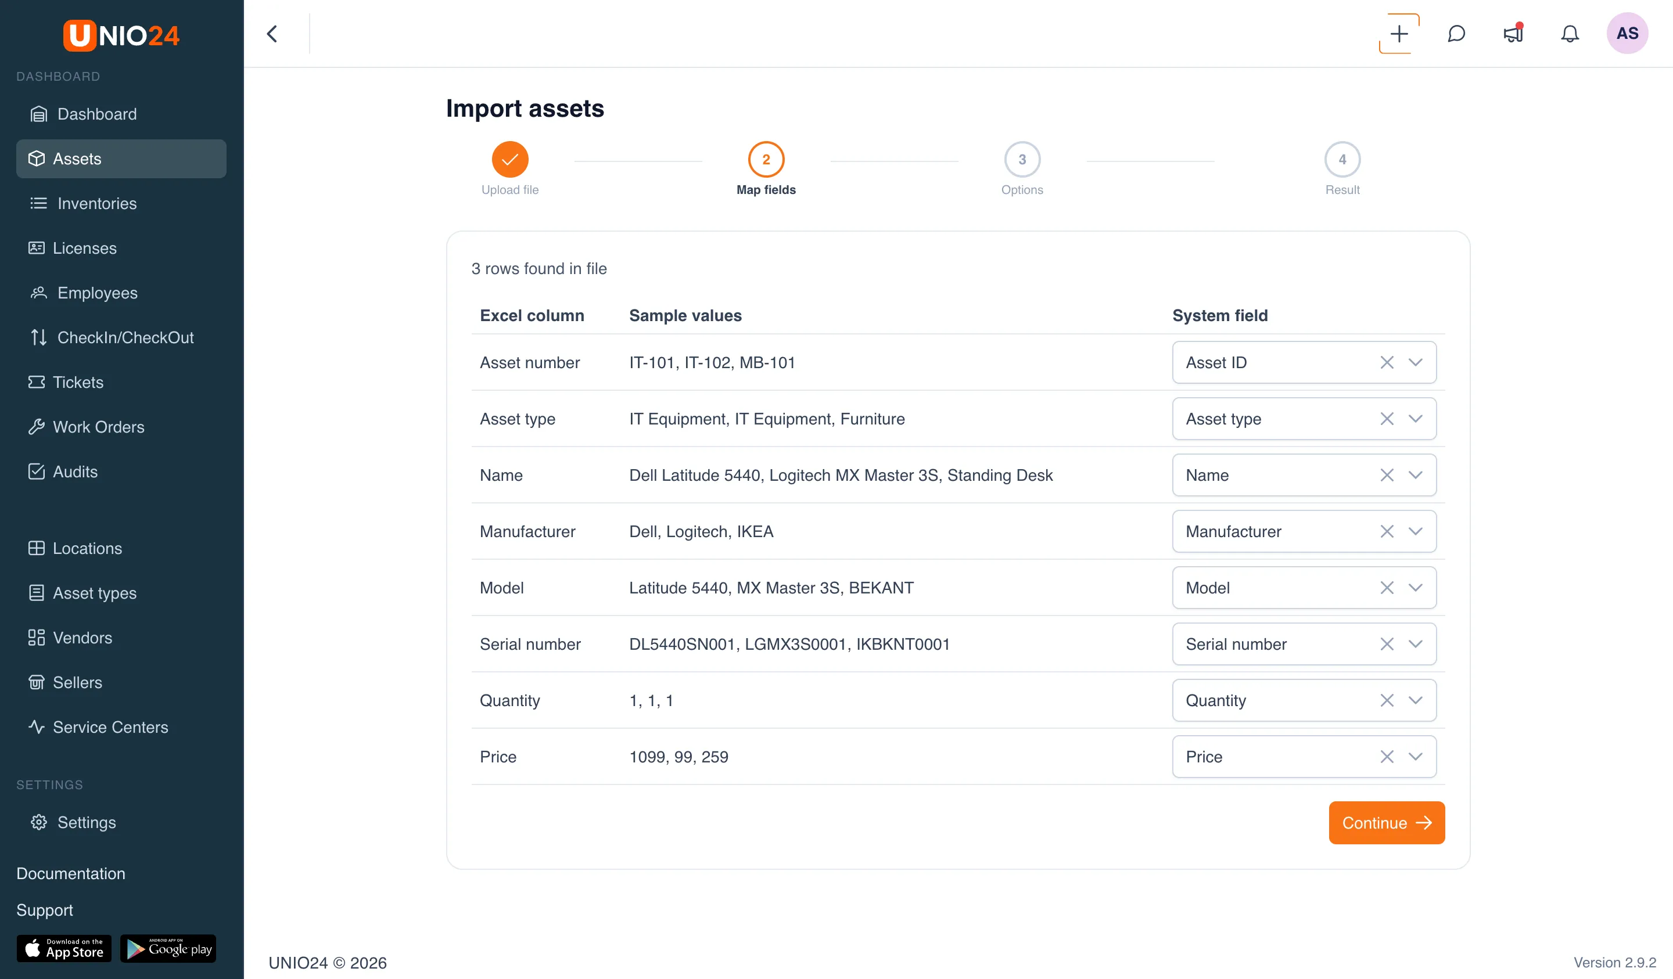Image resolution: width=1673 pixels, height=979 pixels.
Task: Click the 'Serial number' Excel column cell
Action: (x=530, y=645)
